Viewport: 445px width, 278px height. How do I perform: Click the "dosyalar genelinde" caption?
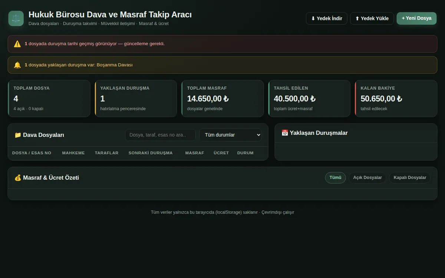coord(205,109)
